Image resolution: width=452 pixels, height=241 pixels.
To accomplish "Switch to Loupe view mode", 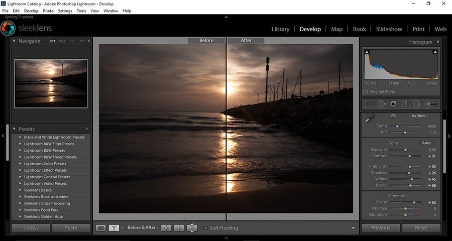I will (x=101, y=228).
